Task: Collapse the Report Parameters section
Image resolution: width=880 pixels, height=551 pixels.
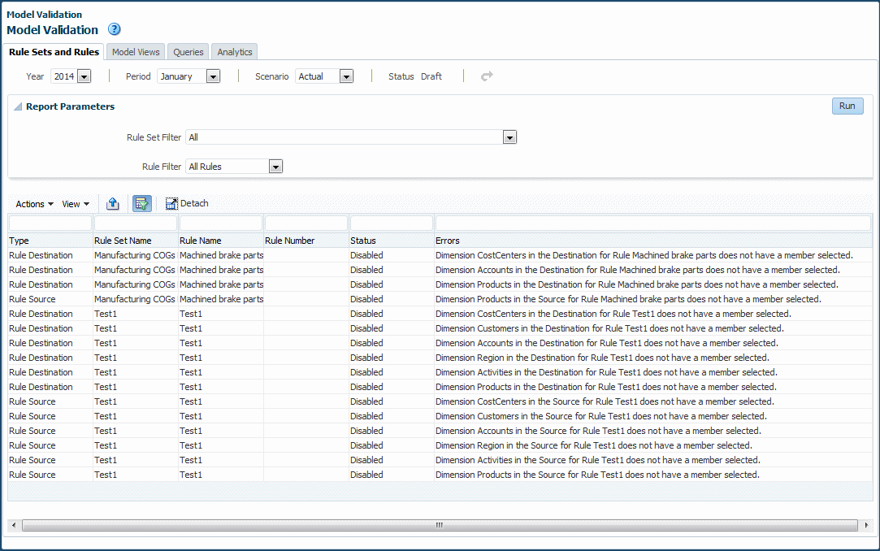Action: click(18, 106)
